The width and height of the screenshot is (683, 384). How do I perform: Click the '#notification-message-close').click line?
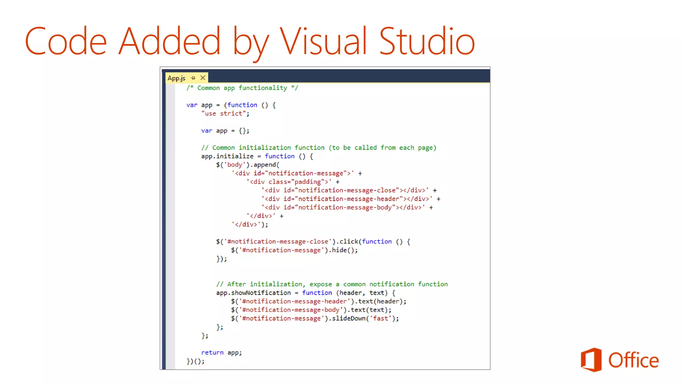tap(313, 242)
